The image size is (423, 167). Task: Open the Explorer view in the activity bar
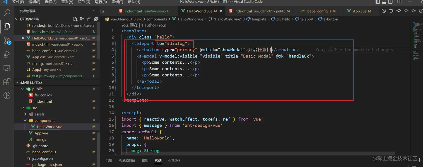tap(7, 26)
